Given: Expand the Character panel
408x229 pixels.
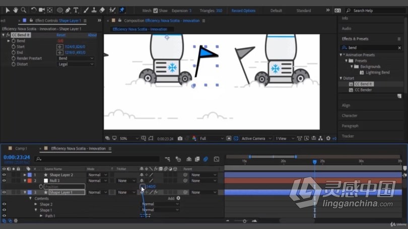Looking at the screenshot, I should click(350, 115).
